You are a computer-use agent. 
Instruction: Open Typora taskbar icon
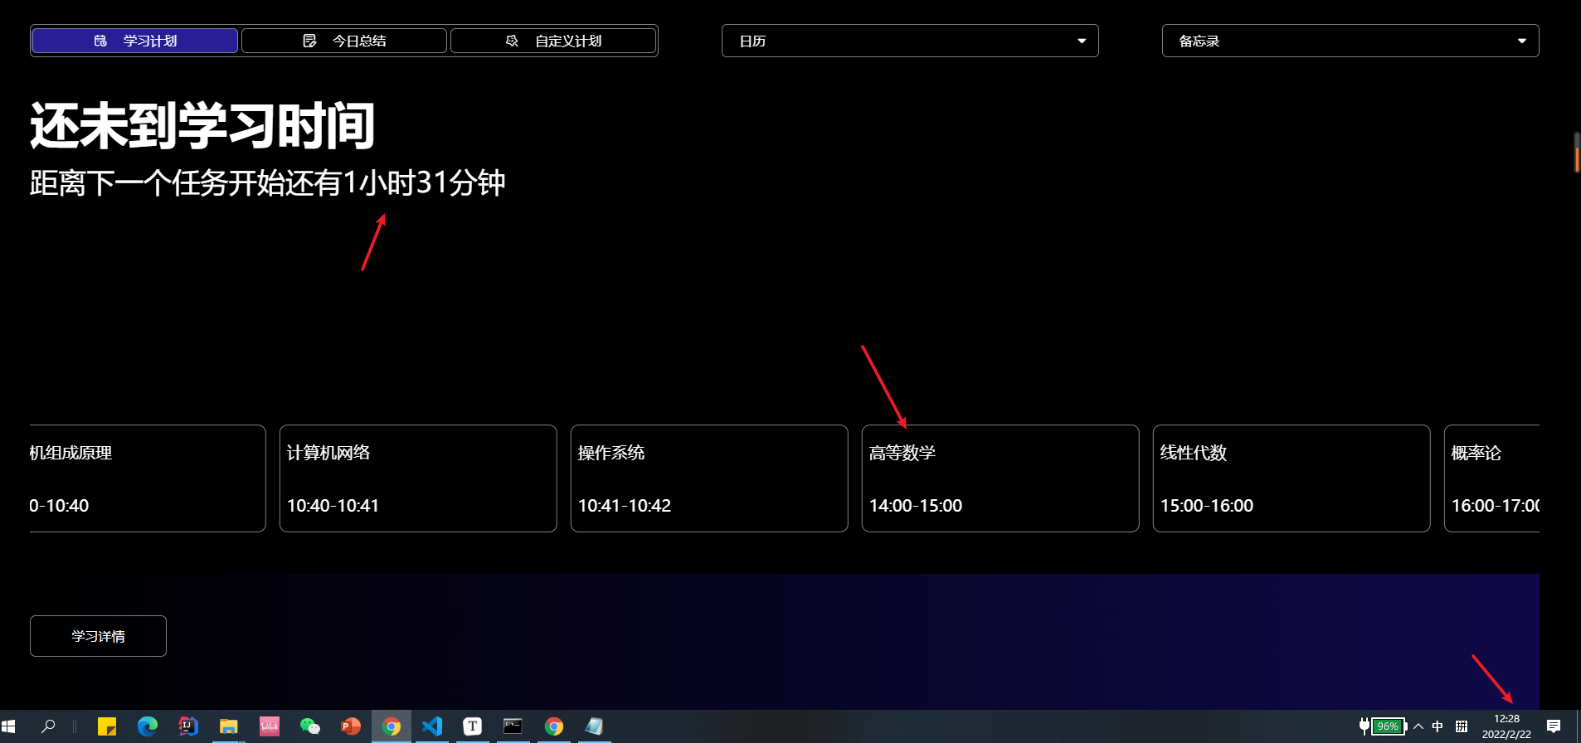[x=473, y=726]
